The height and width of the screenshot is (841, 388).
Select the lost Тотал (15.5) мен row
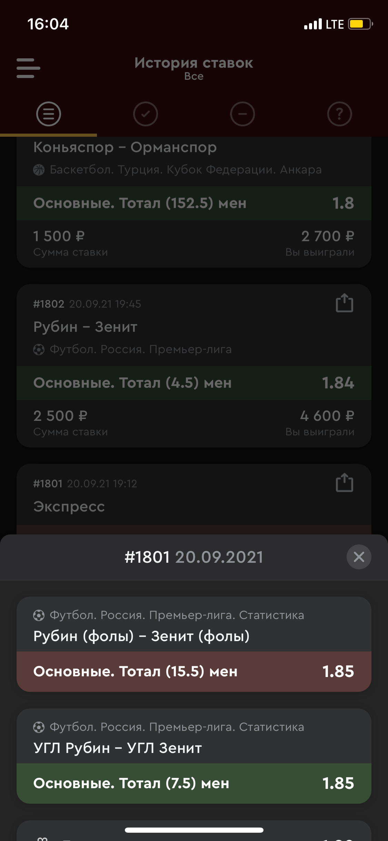point(194,671)
